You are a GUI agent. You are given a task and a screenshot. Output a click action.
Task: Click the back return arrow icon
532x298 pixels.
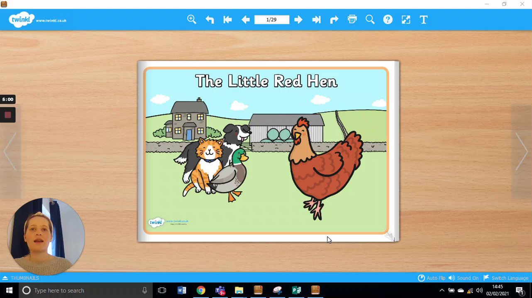click(x=210, y=19)
